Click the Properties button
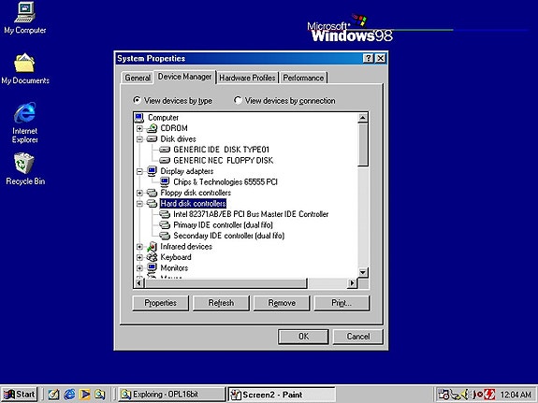 (160, 303)
